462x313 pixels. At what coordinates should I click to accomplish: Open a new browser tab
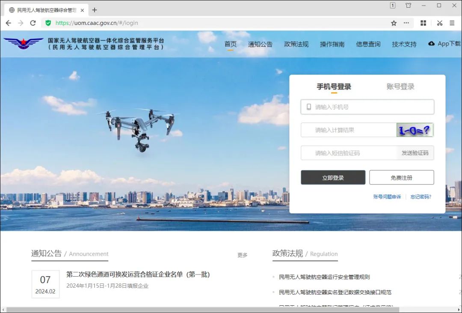tap(95, 10)
